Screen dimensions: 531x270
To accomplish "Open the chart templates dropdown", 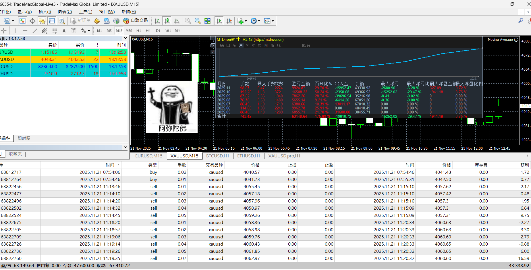I will point(273,21).
